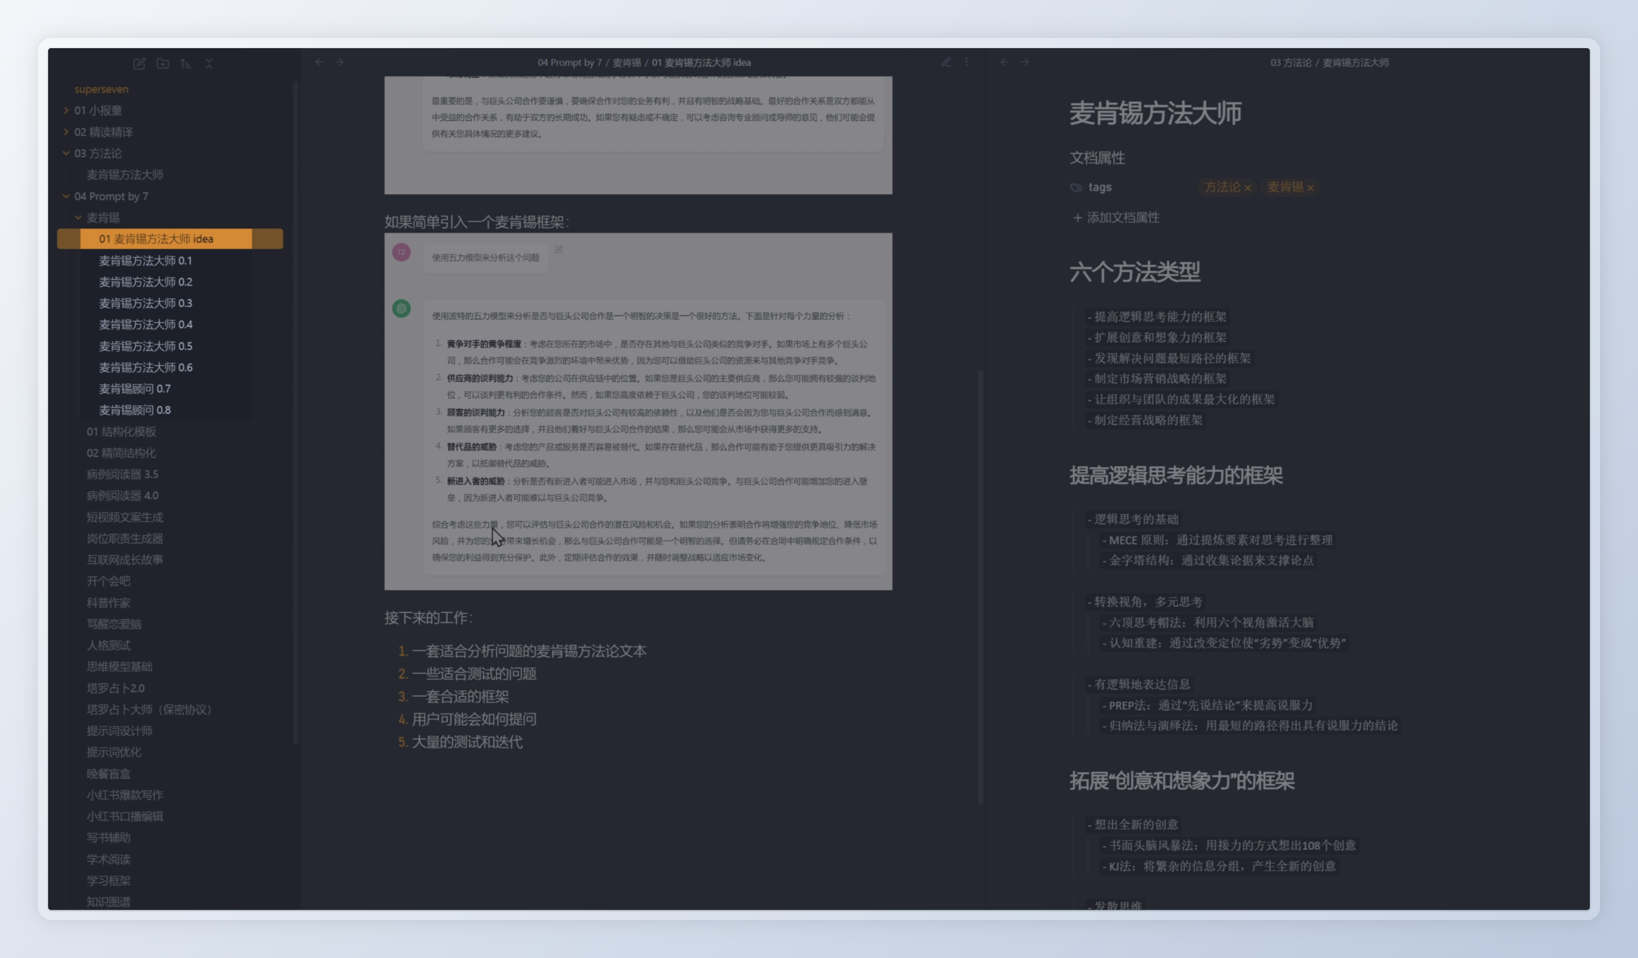The image size is (1638, 958).
Task: Open the 提示词设计师 note
Action: click(x=120, y=730)
